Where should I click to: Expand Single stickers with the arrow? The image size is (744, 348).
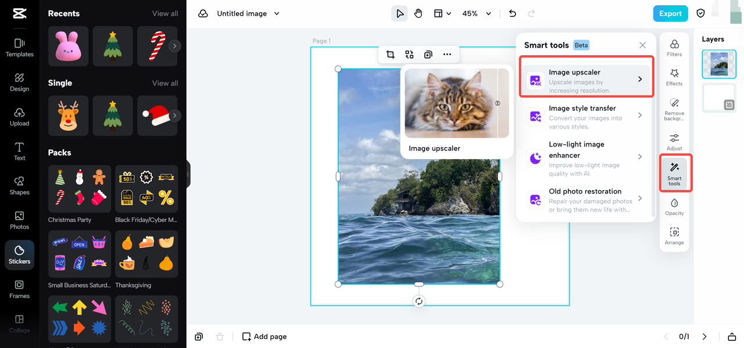tap(174, 116)
